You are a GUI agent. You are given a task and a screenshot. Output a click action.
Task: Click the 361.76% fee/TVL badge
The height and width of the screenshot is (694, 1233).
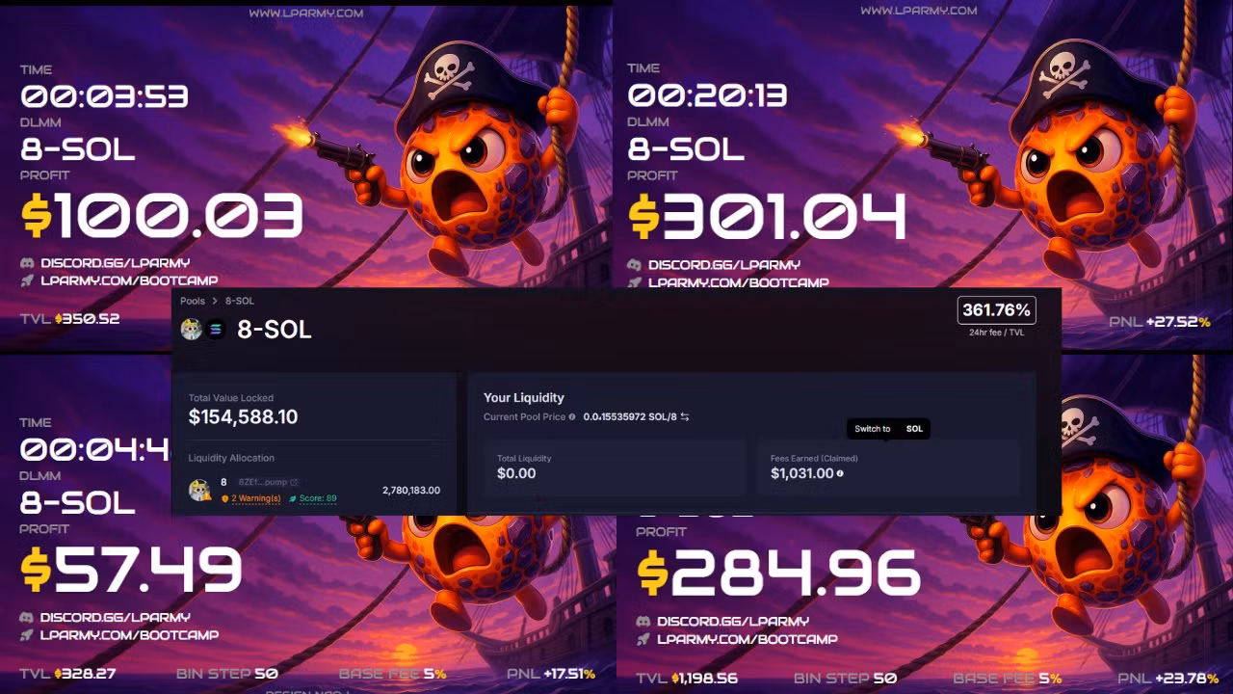point(997,310)
